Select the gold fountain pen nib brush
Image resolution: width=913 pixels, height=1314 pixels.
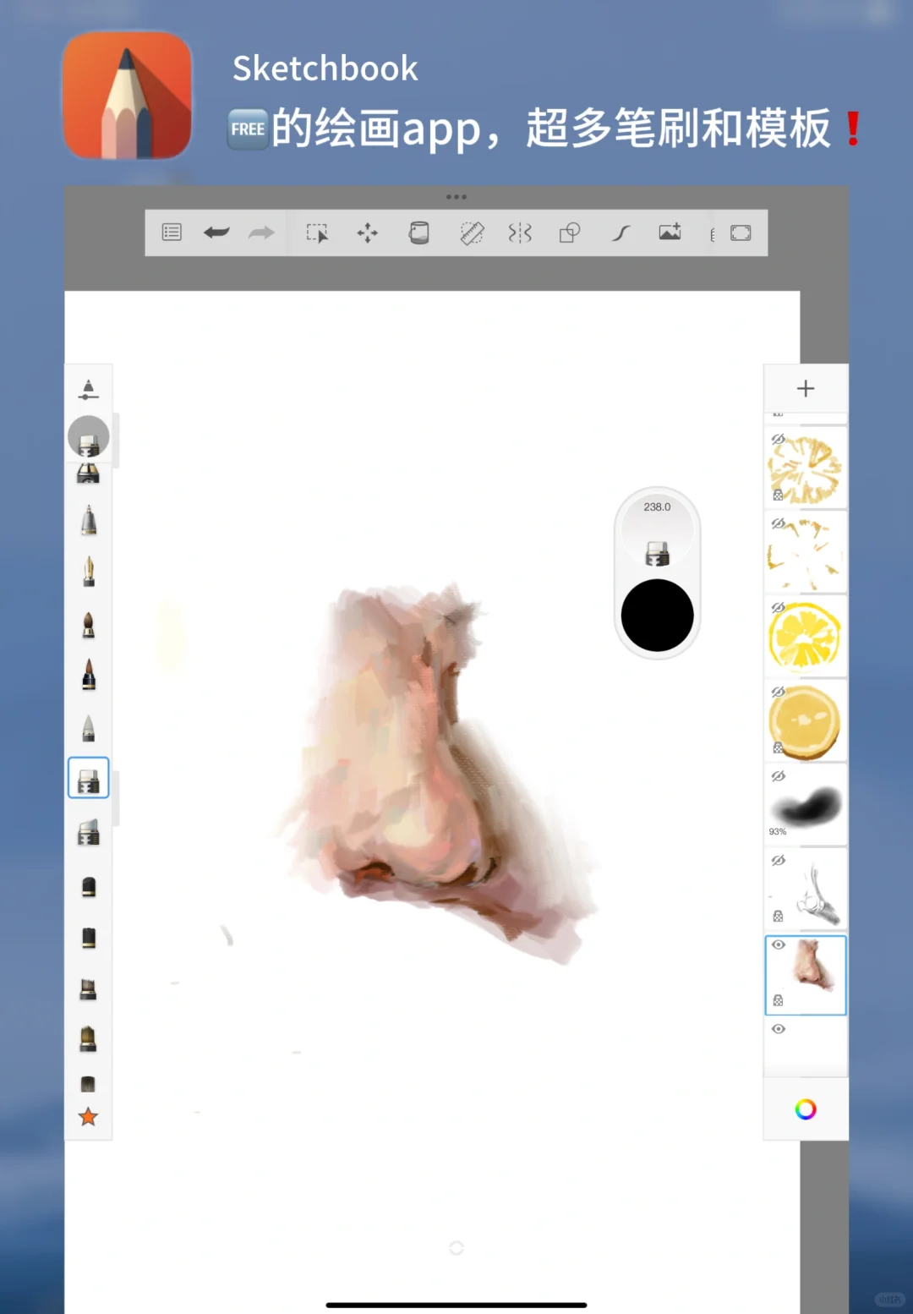coord(89,572)
